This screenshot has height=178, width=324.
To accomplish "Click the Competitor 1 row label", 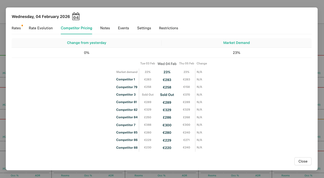I will point(126,79).
